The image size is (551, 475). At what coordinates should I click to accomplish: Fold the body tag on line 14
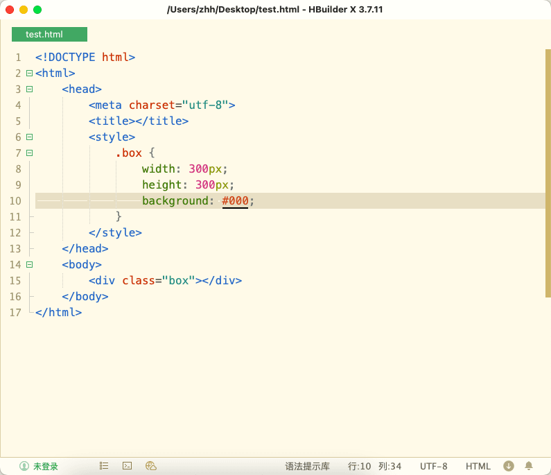point(29,264)
